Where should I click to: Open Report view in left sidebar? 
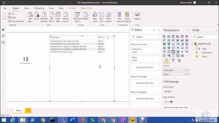pos(3,30)
